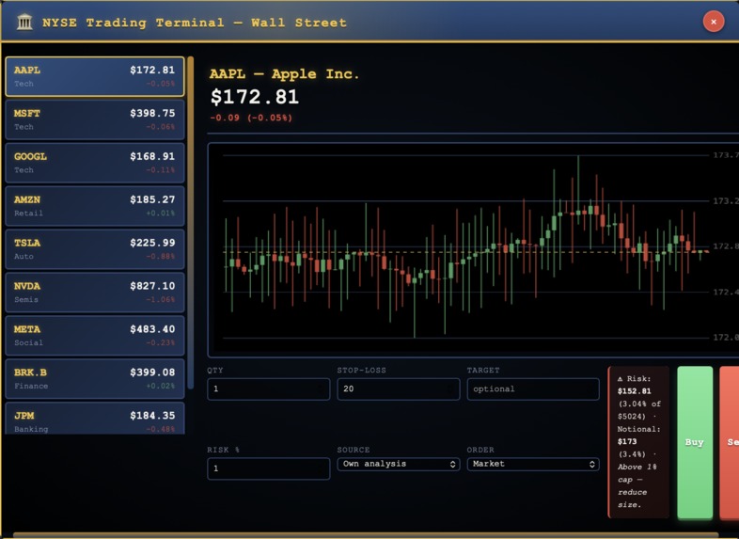
Task: Click the NYSE Trading Terminal title text
Action: click(x=195, y=23)
